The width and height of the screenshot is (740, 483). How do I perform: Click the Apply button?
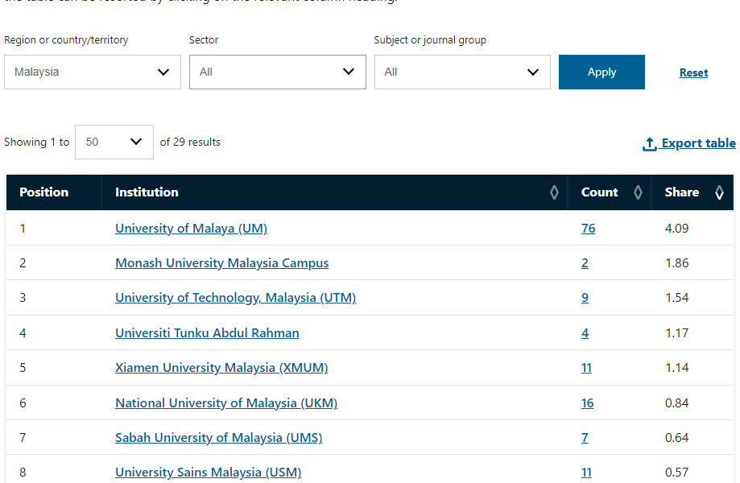[x=602, y=72]
